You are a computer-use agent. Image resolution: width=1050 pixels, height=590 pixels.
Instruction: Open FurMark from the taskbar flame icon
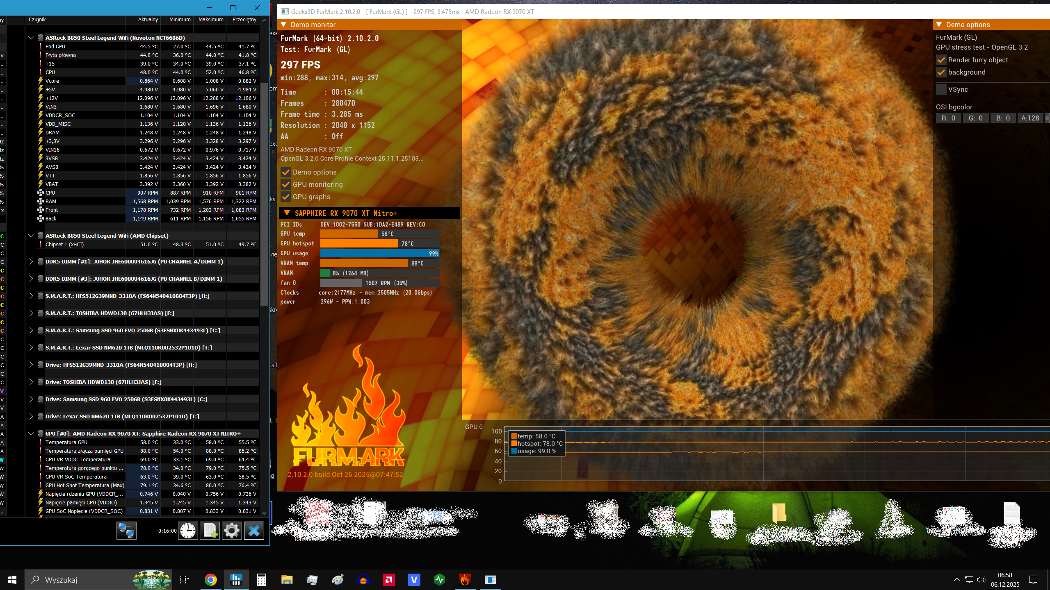click(x=465, y=580)
